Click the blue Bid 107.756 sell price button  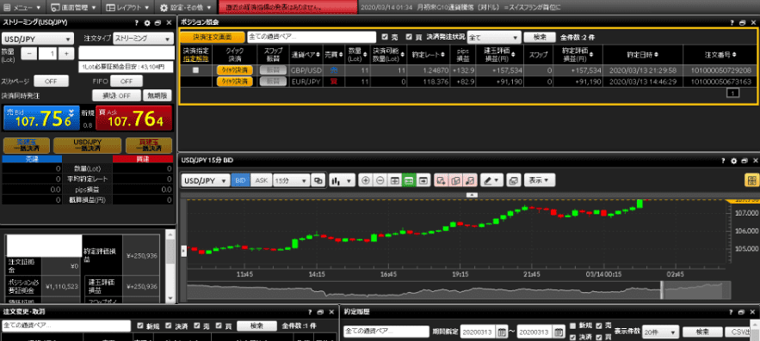(x=41, y=118)
